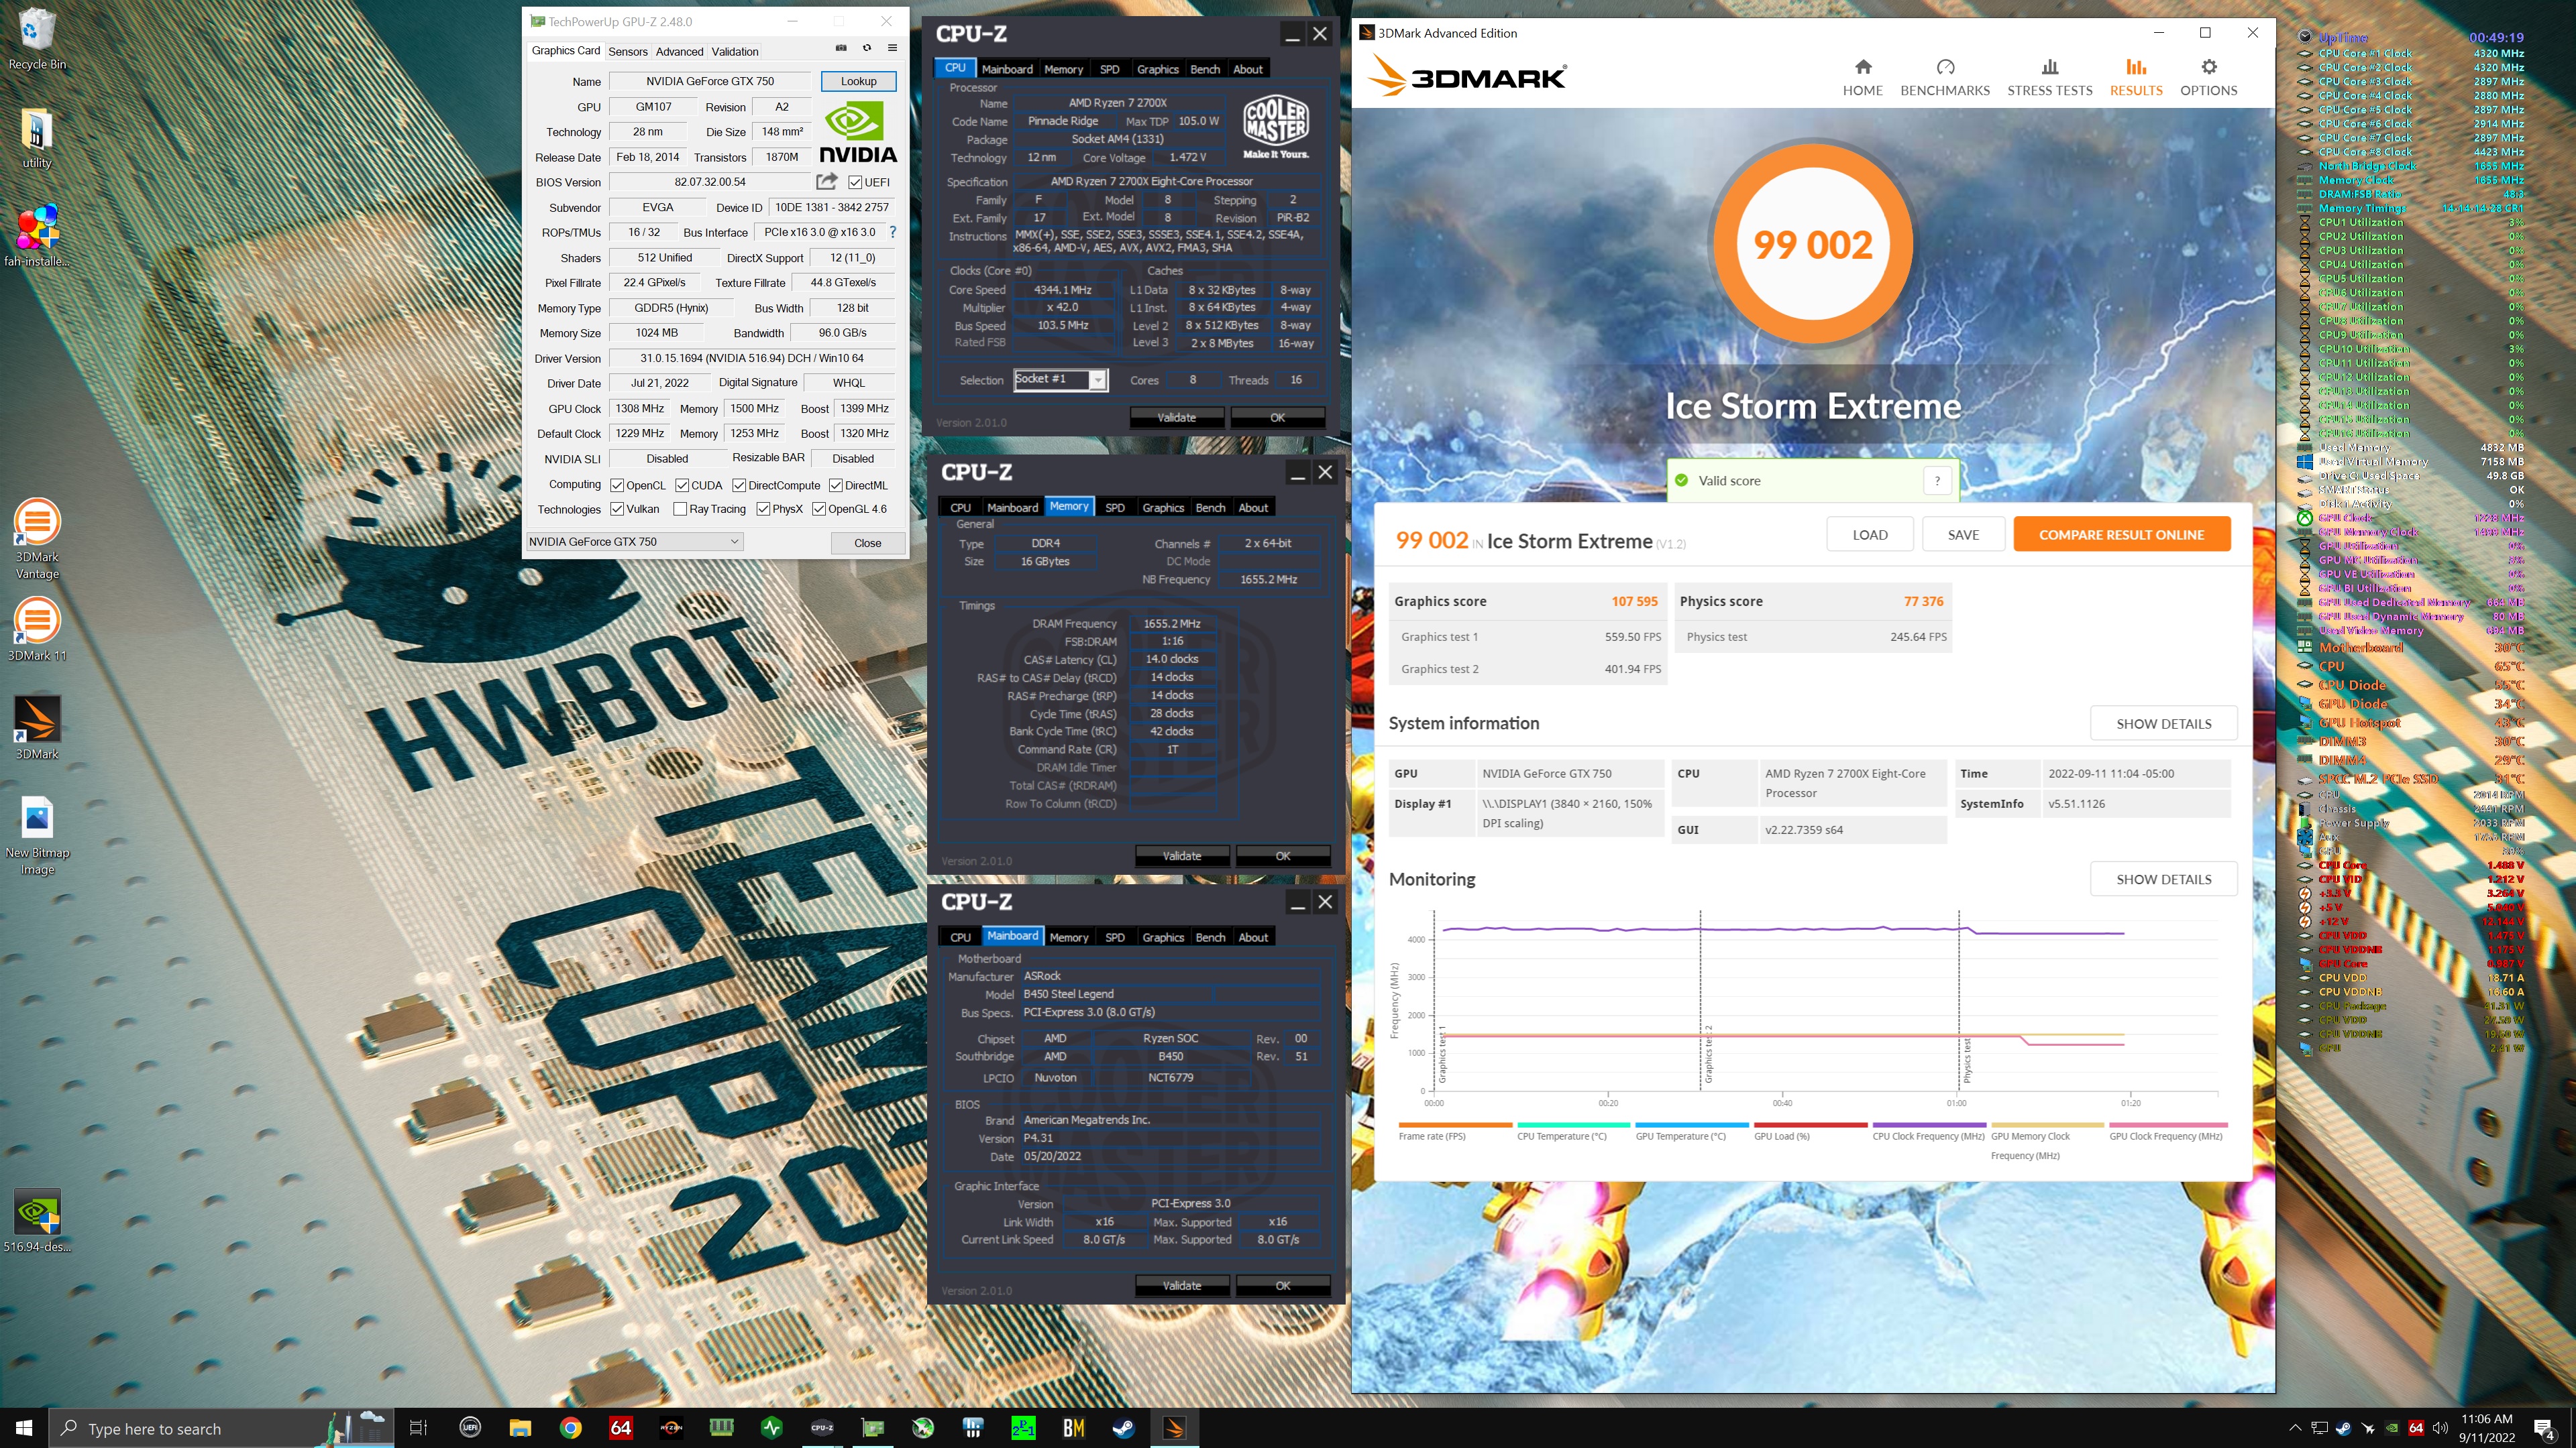Toggle the UEFI checkbox in GPU-Z
This screenshot has height=1448, width=2576.
(855, 182)
